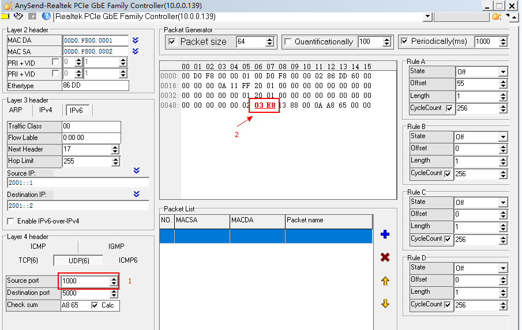Click hex row offset 0016:

point(170,86)
